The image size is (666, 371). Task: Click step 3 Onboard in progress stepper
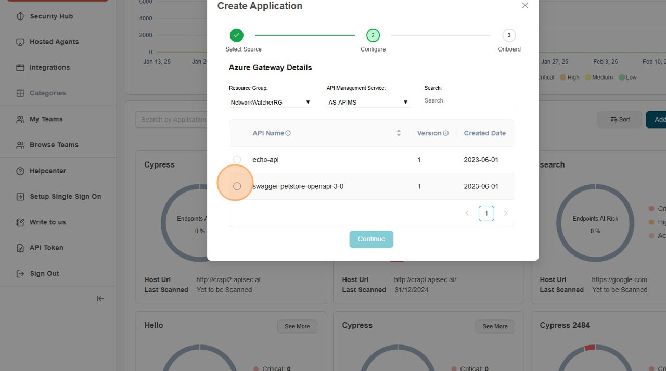click(x=509, y=35)
